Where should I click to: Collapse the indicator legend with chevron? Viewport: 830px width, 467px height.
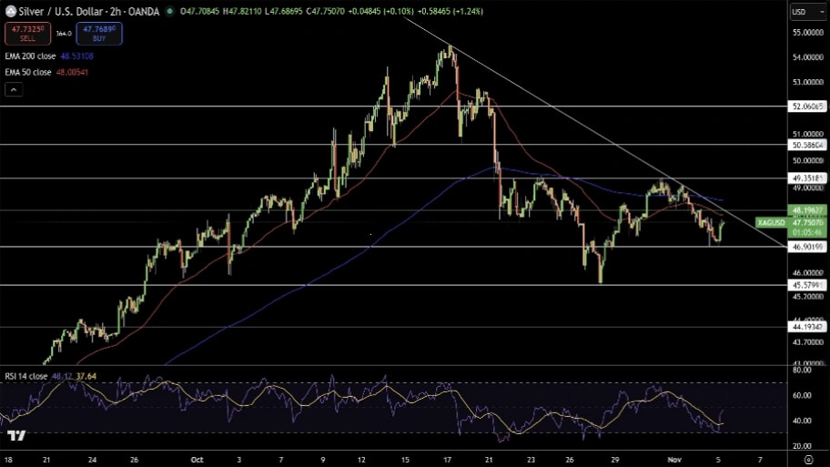click(x=13, y=89)
